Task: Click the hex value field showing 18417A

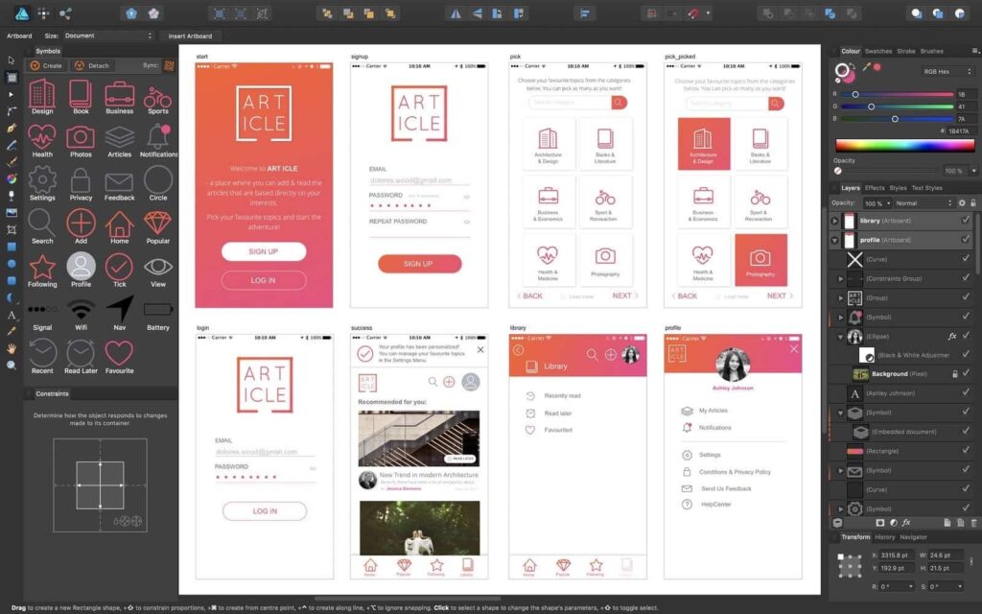Action: click(959, 131)
